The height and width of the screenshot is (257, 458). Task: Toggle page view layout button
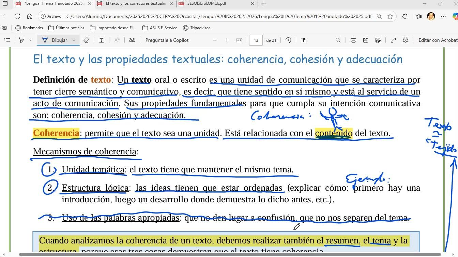pyautogui.click(x=304, y=40)
